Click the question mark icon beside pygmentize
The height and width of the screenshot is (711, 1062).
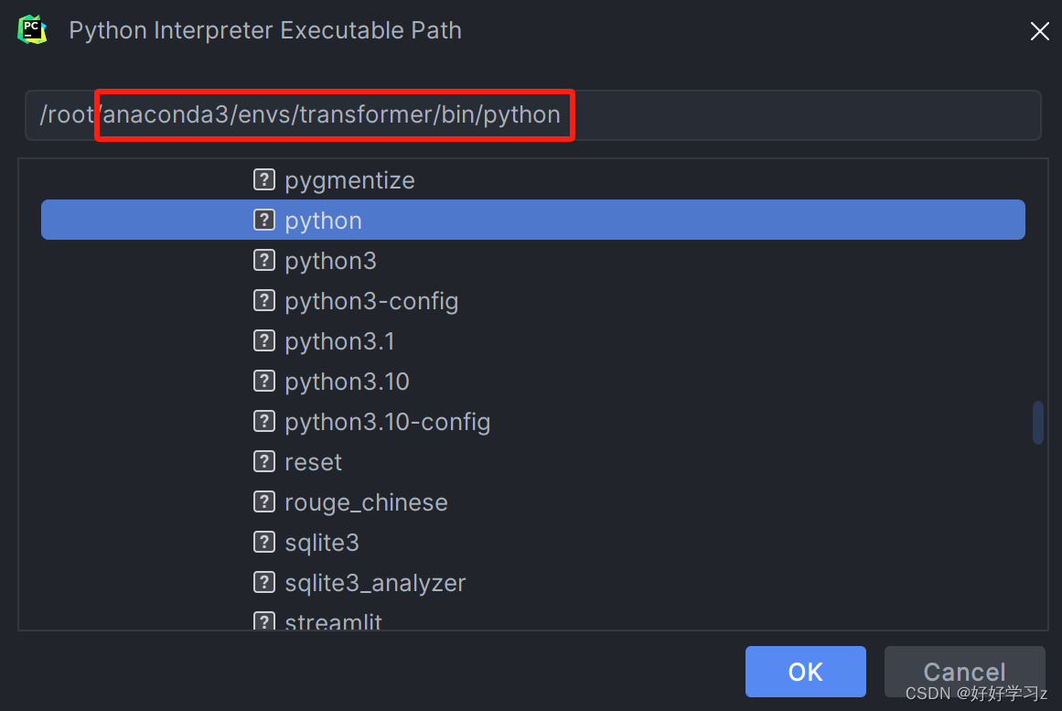point(264,179)
